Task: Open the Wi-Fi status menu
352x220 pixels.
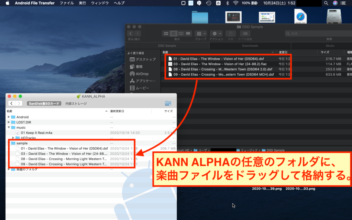Action: [235, 3]
